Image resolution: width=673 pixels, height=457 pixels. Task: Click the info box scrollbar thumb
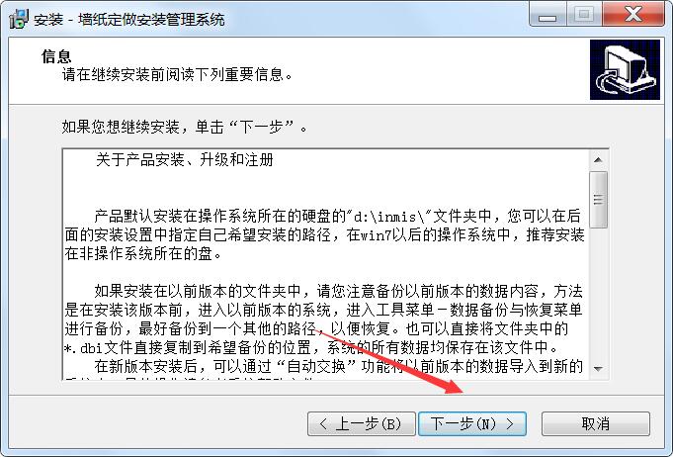[598, 199]
